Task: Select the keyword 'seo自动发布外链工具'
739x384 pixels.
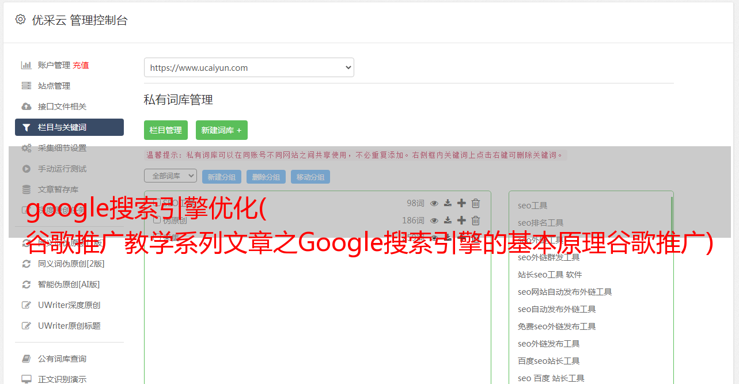Action: tap(557, 309)
